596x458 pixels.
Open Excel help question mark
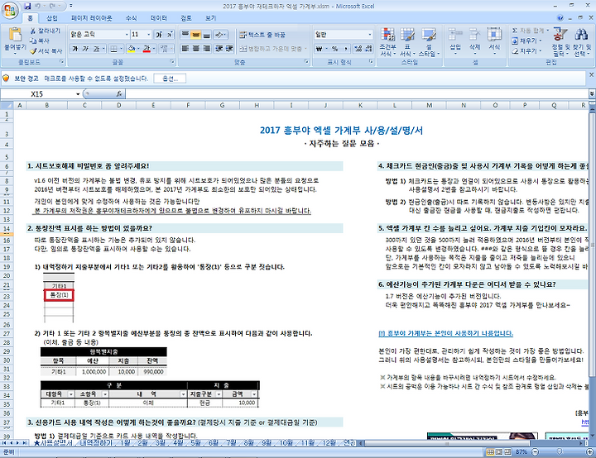560,18
